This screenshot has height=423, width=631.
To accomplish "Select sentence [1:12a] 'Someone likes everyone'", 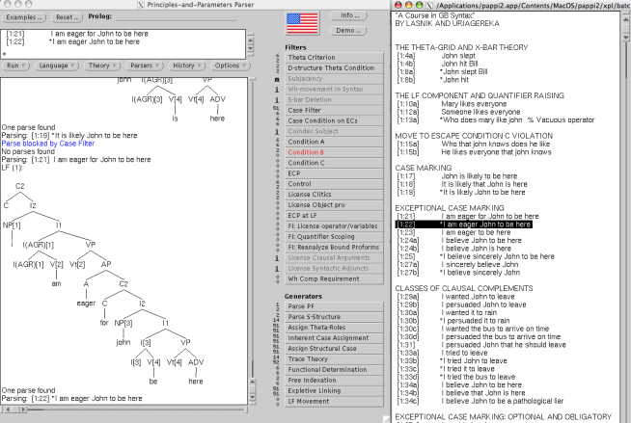I will tap(458, 112).
